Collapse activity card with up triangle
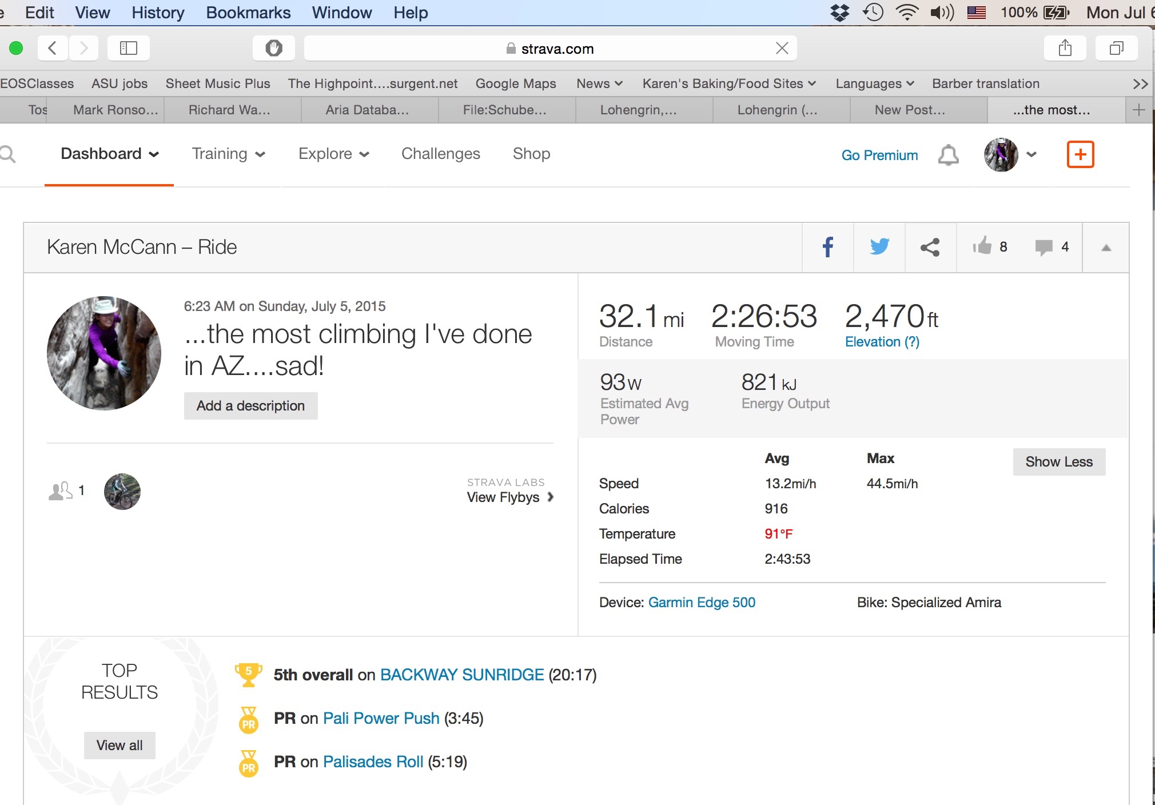This screenshot has width=1155, height=805. pyautogui.click(x=1106, y=248)
